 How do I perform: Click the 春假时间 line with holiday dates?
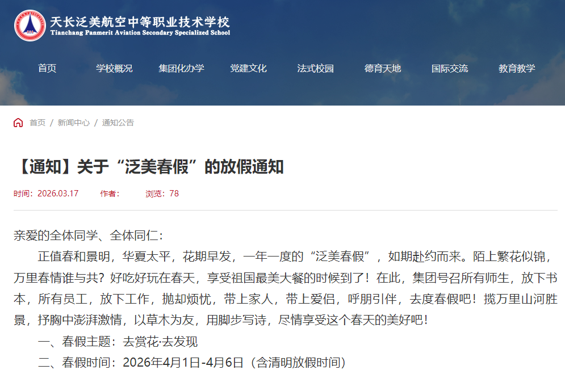(x=191, y=362)
